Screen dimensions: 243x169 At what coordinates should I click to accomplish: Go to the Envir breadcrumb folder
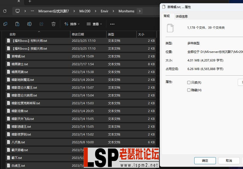(105, 11)
